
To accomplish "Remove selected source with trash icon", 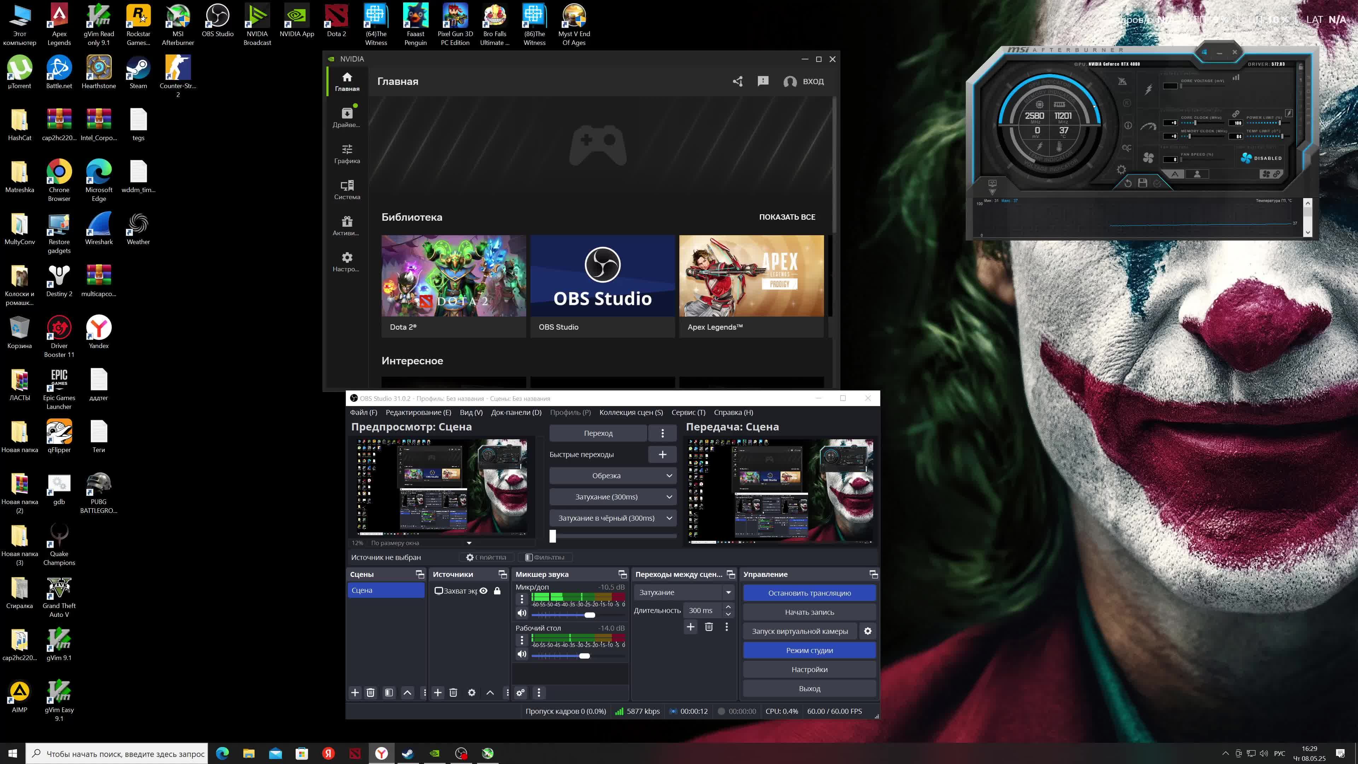I will point(453,693).
